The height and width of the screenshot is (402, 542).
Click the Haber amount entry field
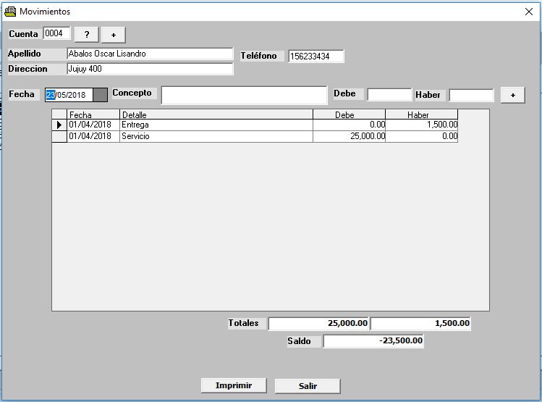(x=471, y=95)
